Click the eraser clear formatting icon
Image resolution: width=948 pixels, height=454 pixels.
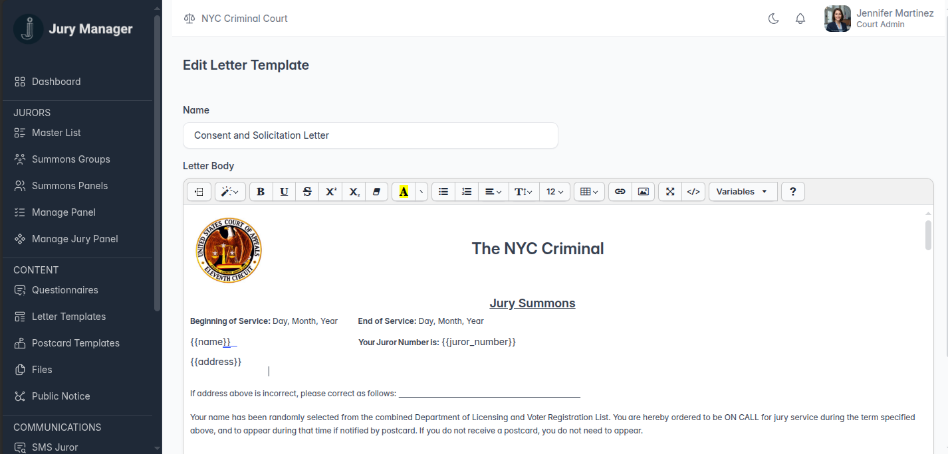(x=377, y=192)
